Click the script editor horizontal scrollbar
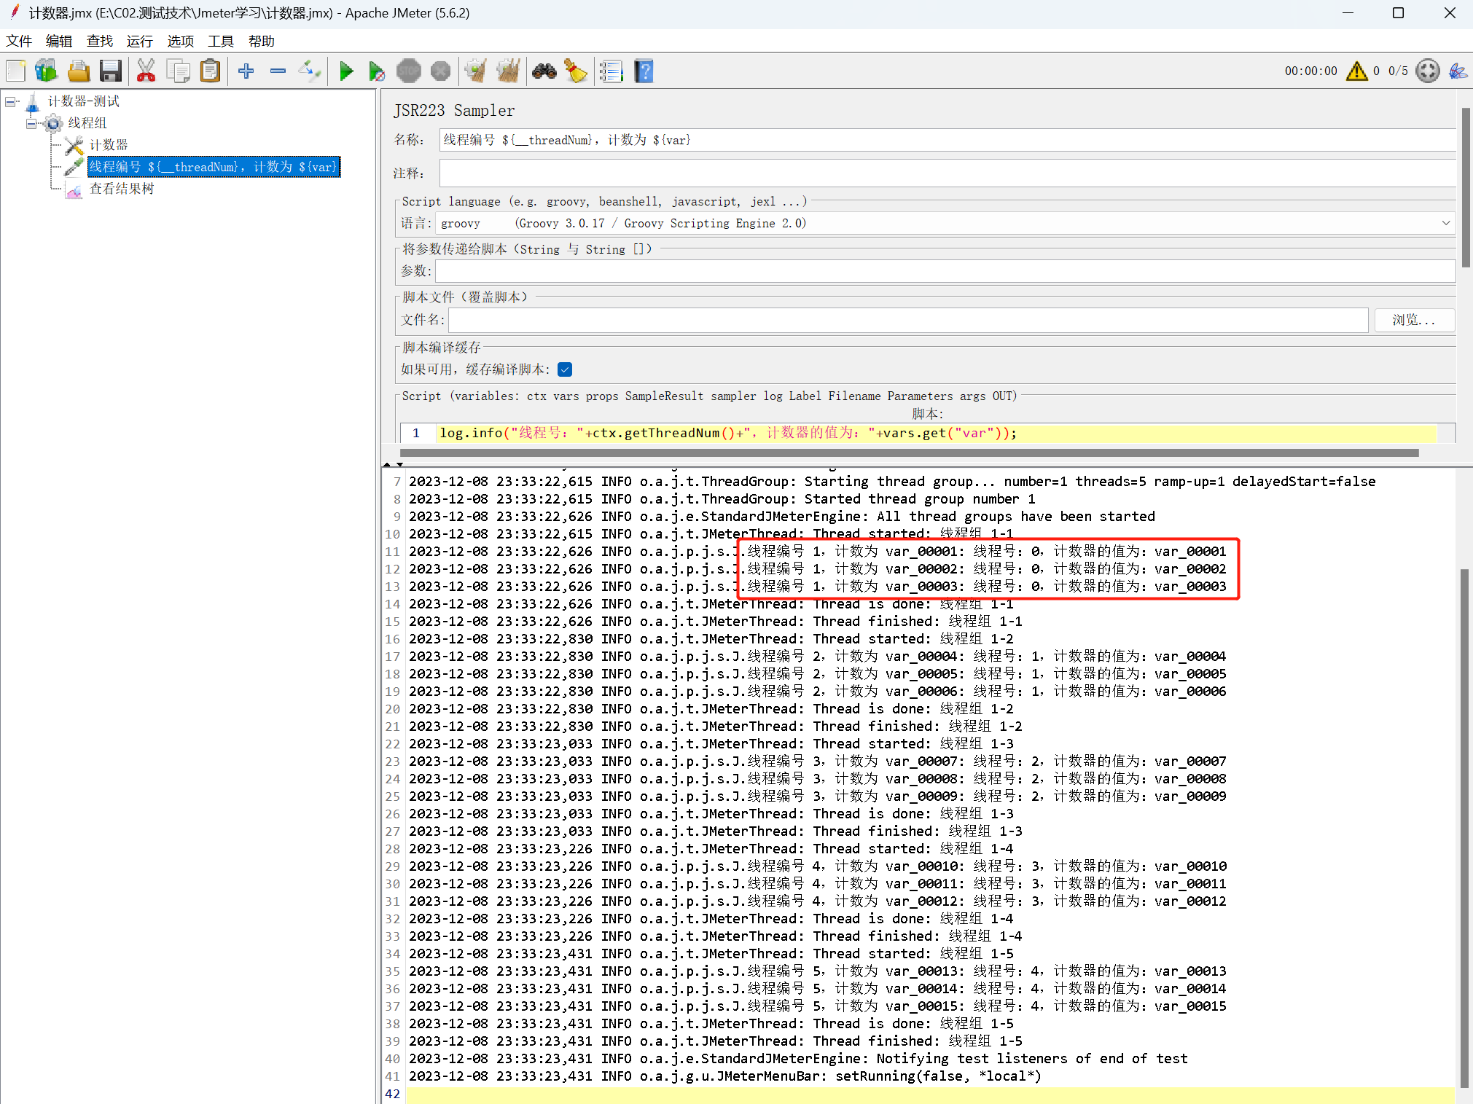The width and height of the screenshot is (1473, 1104). (x=908, y=453)
